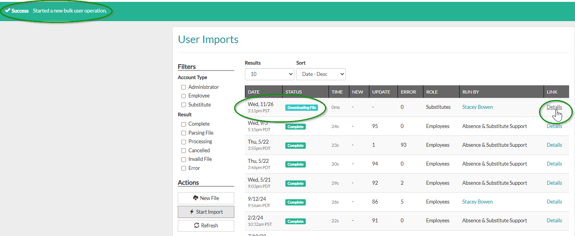Click the update value 95
This screenshot has width=575, height=236.
tap(375, 126)
